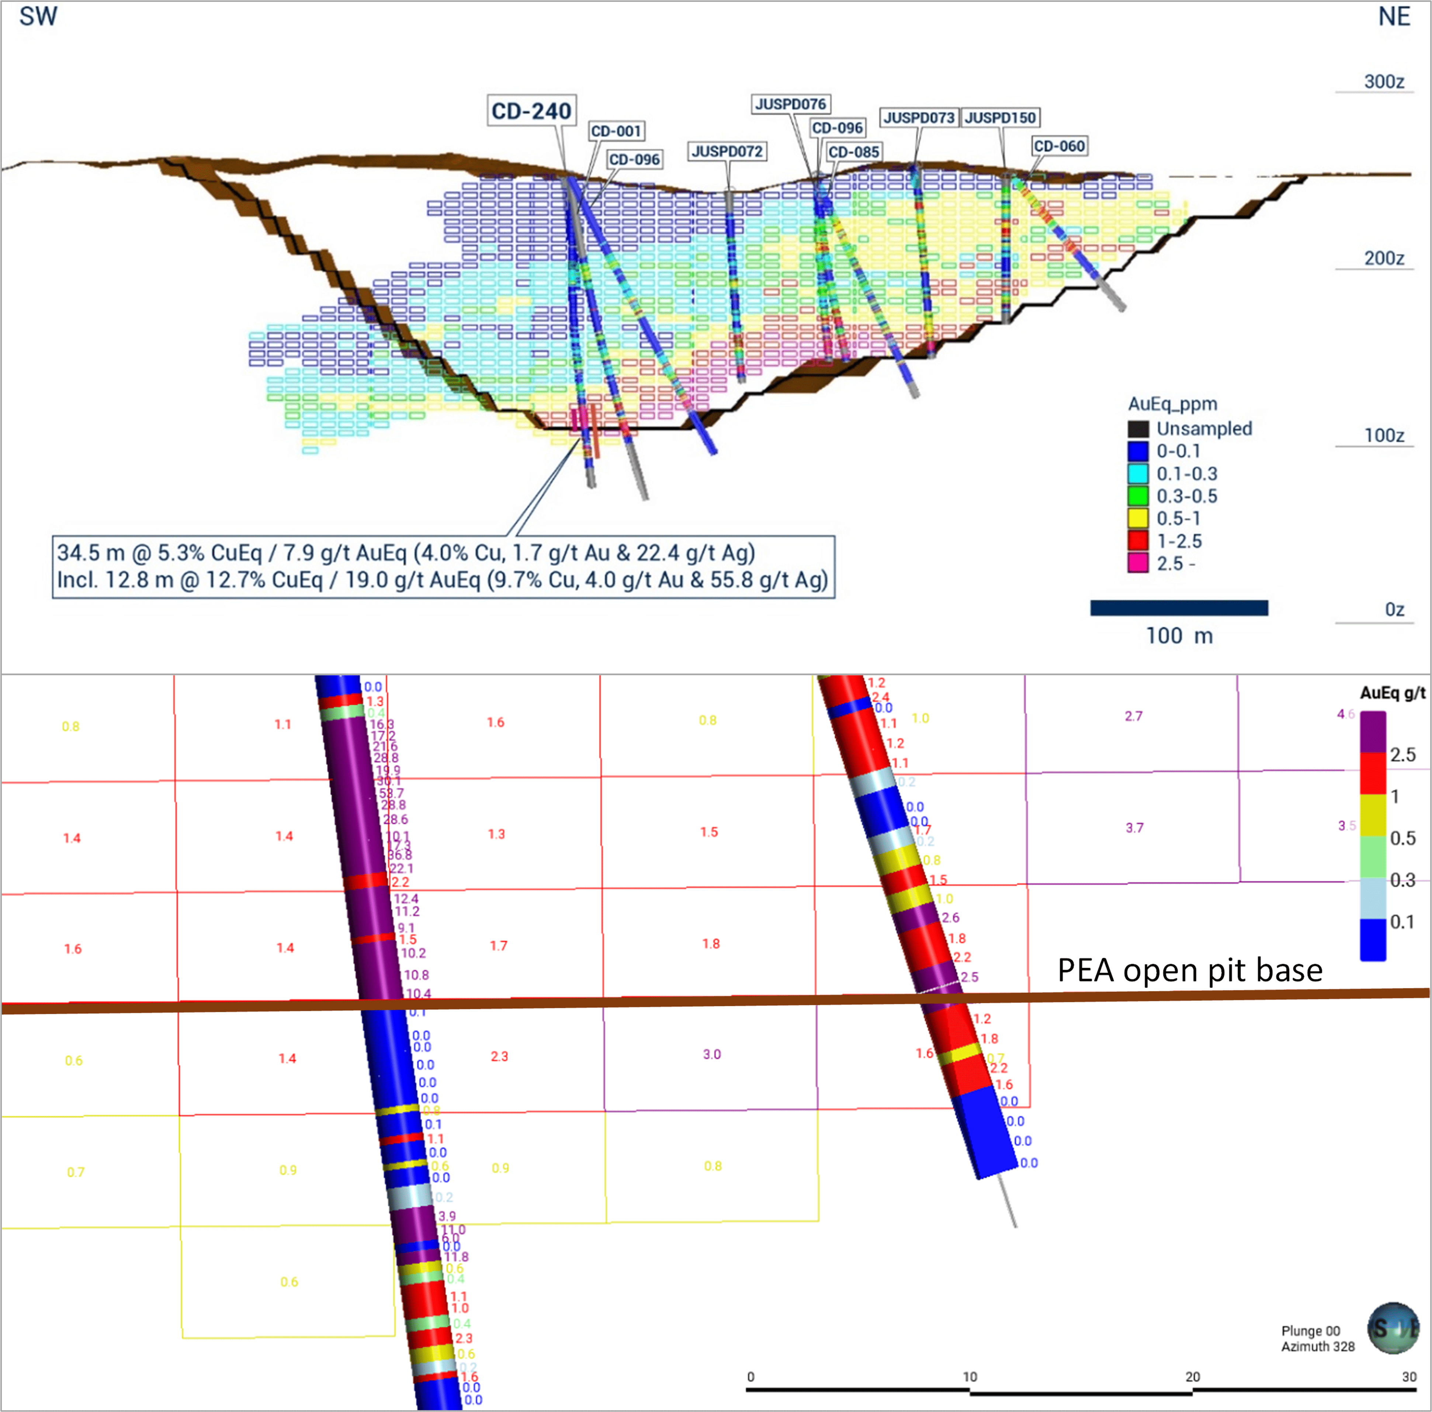
Task: Click the dark blue 100 m scale bar
Action: click(x=1179, y=608)
